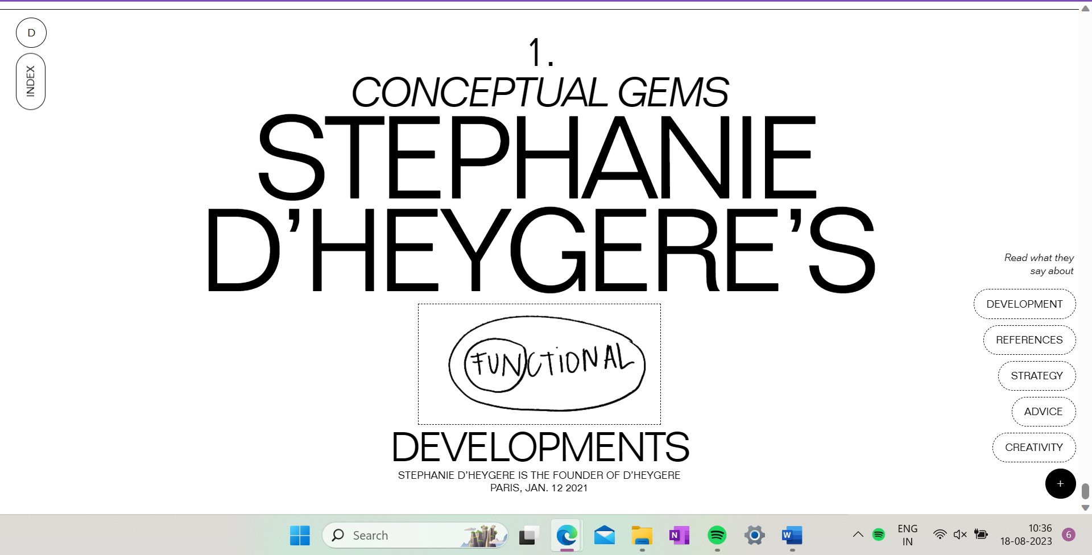The width and height of the screenshot is (1092, 555).
Task: Click the circular D logo button
Action: tap(31, 32)
